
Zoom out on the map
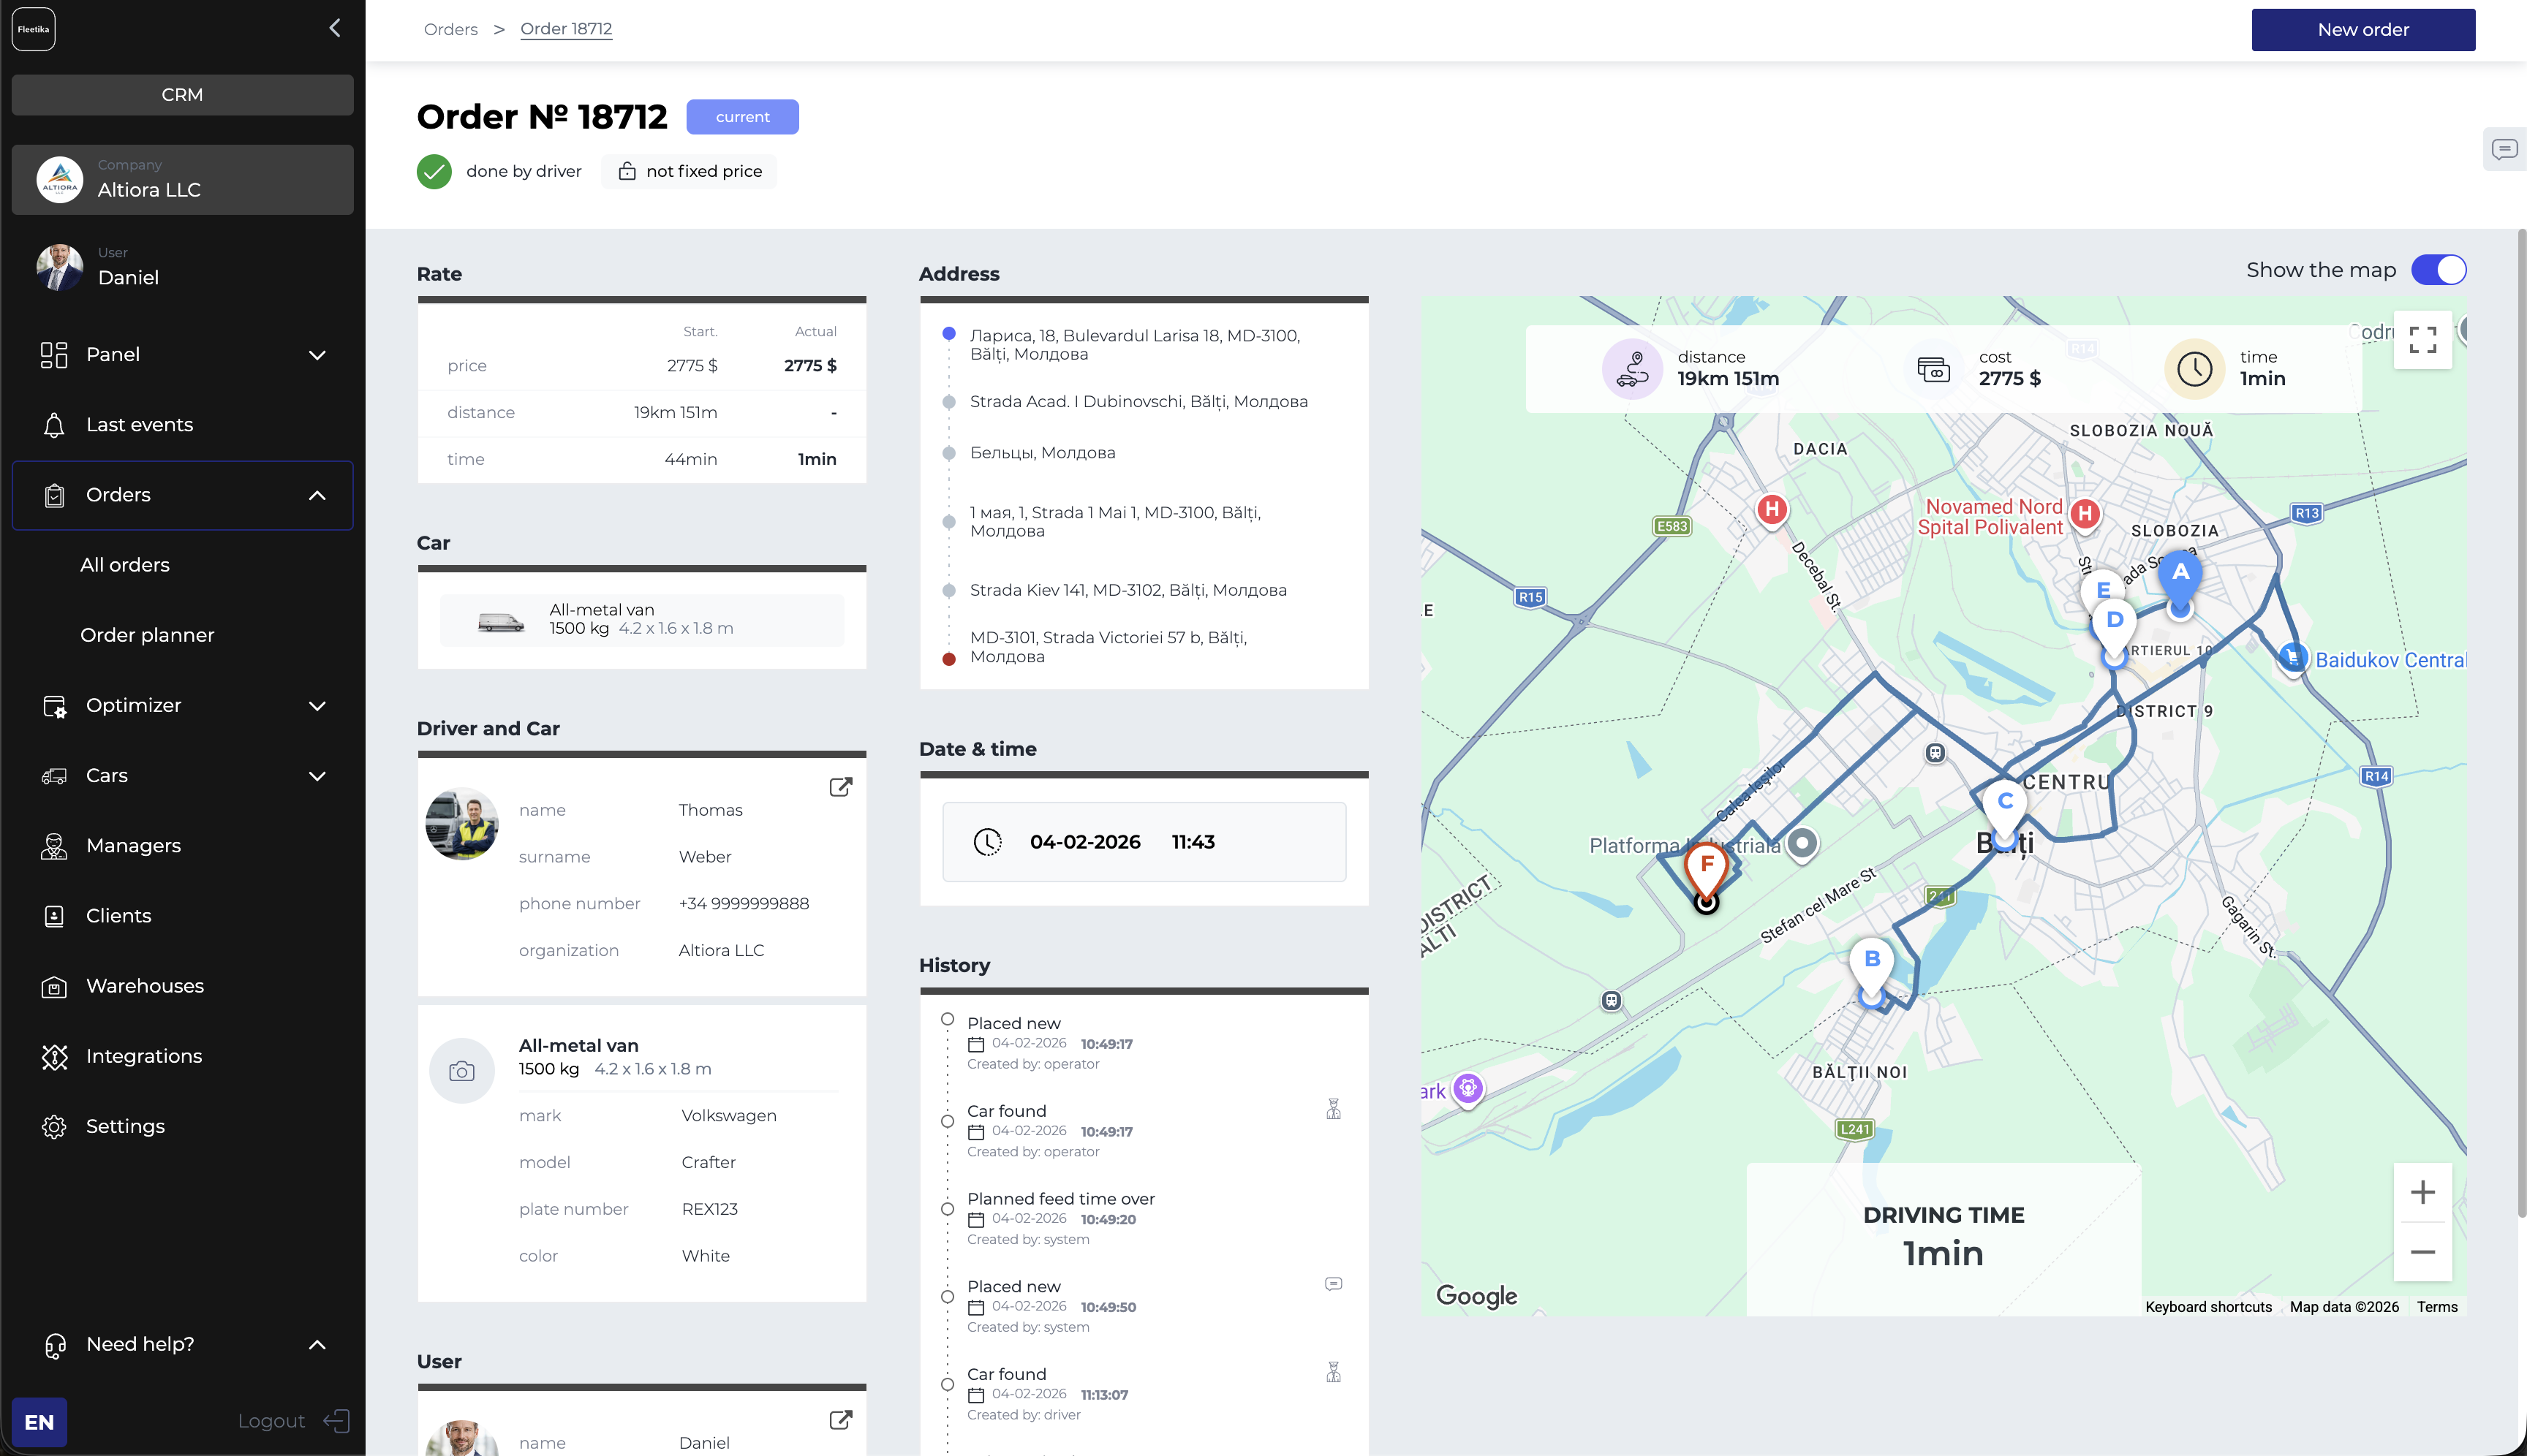point(2422,1252)
